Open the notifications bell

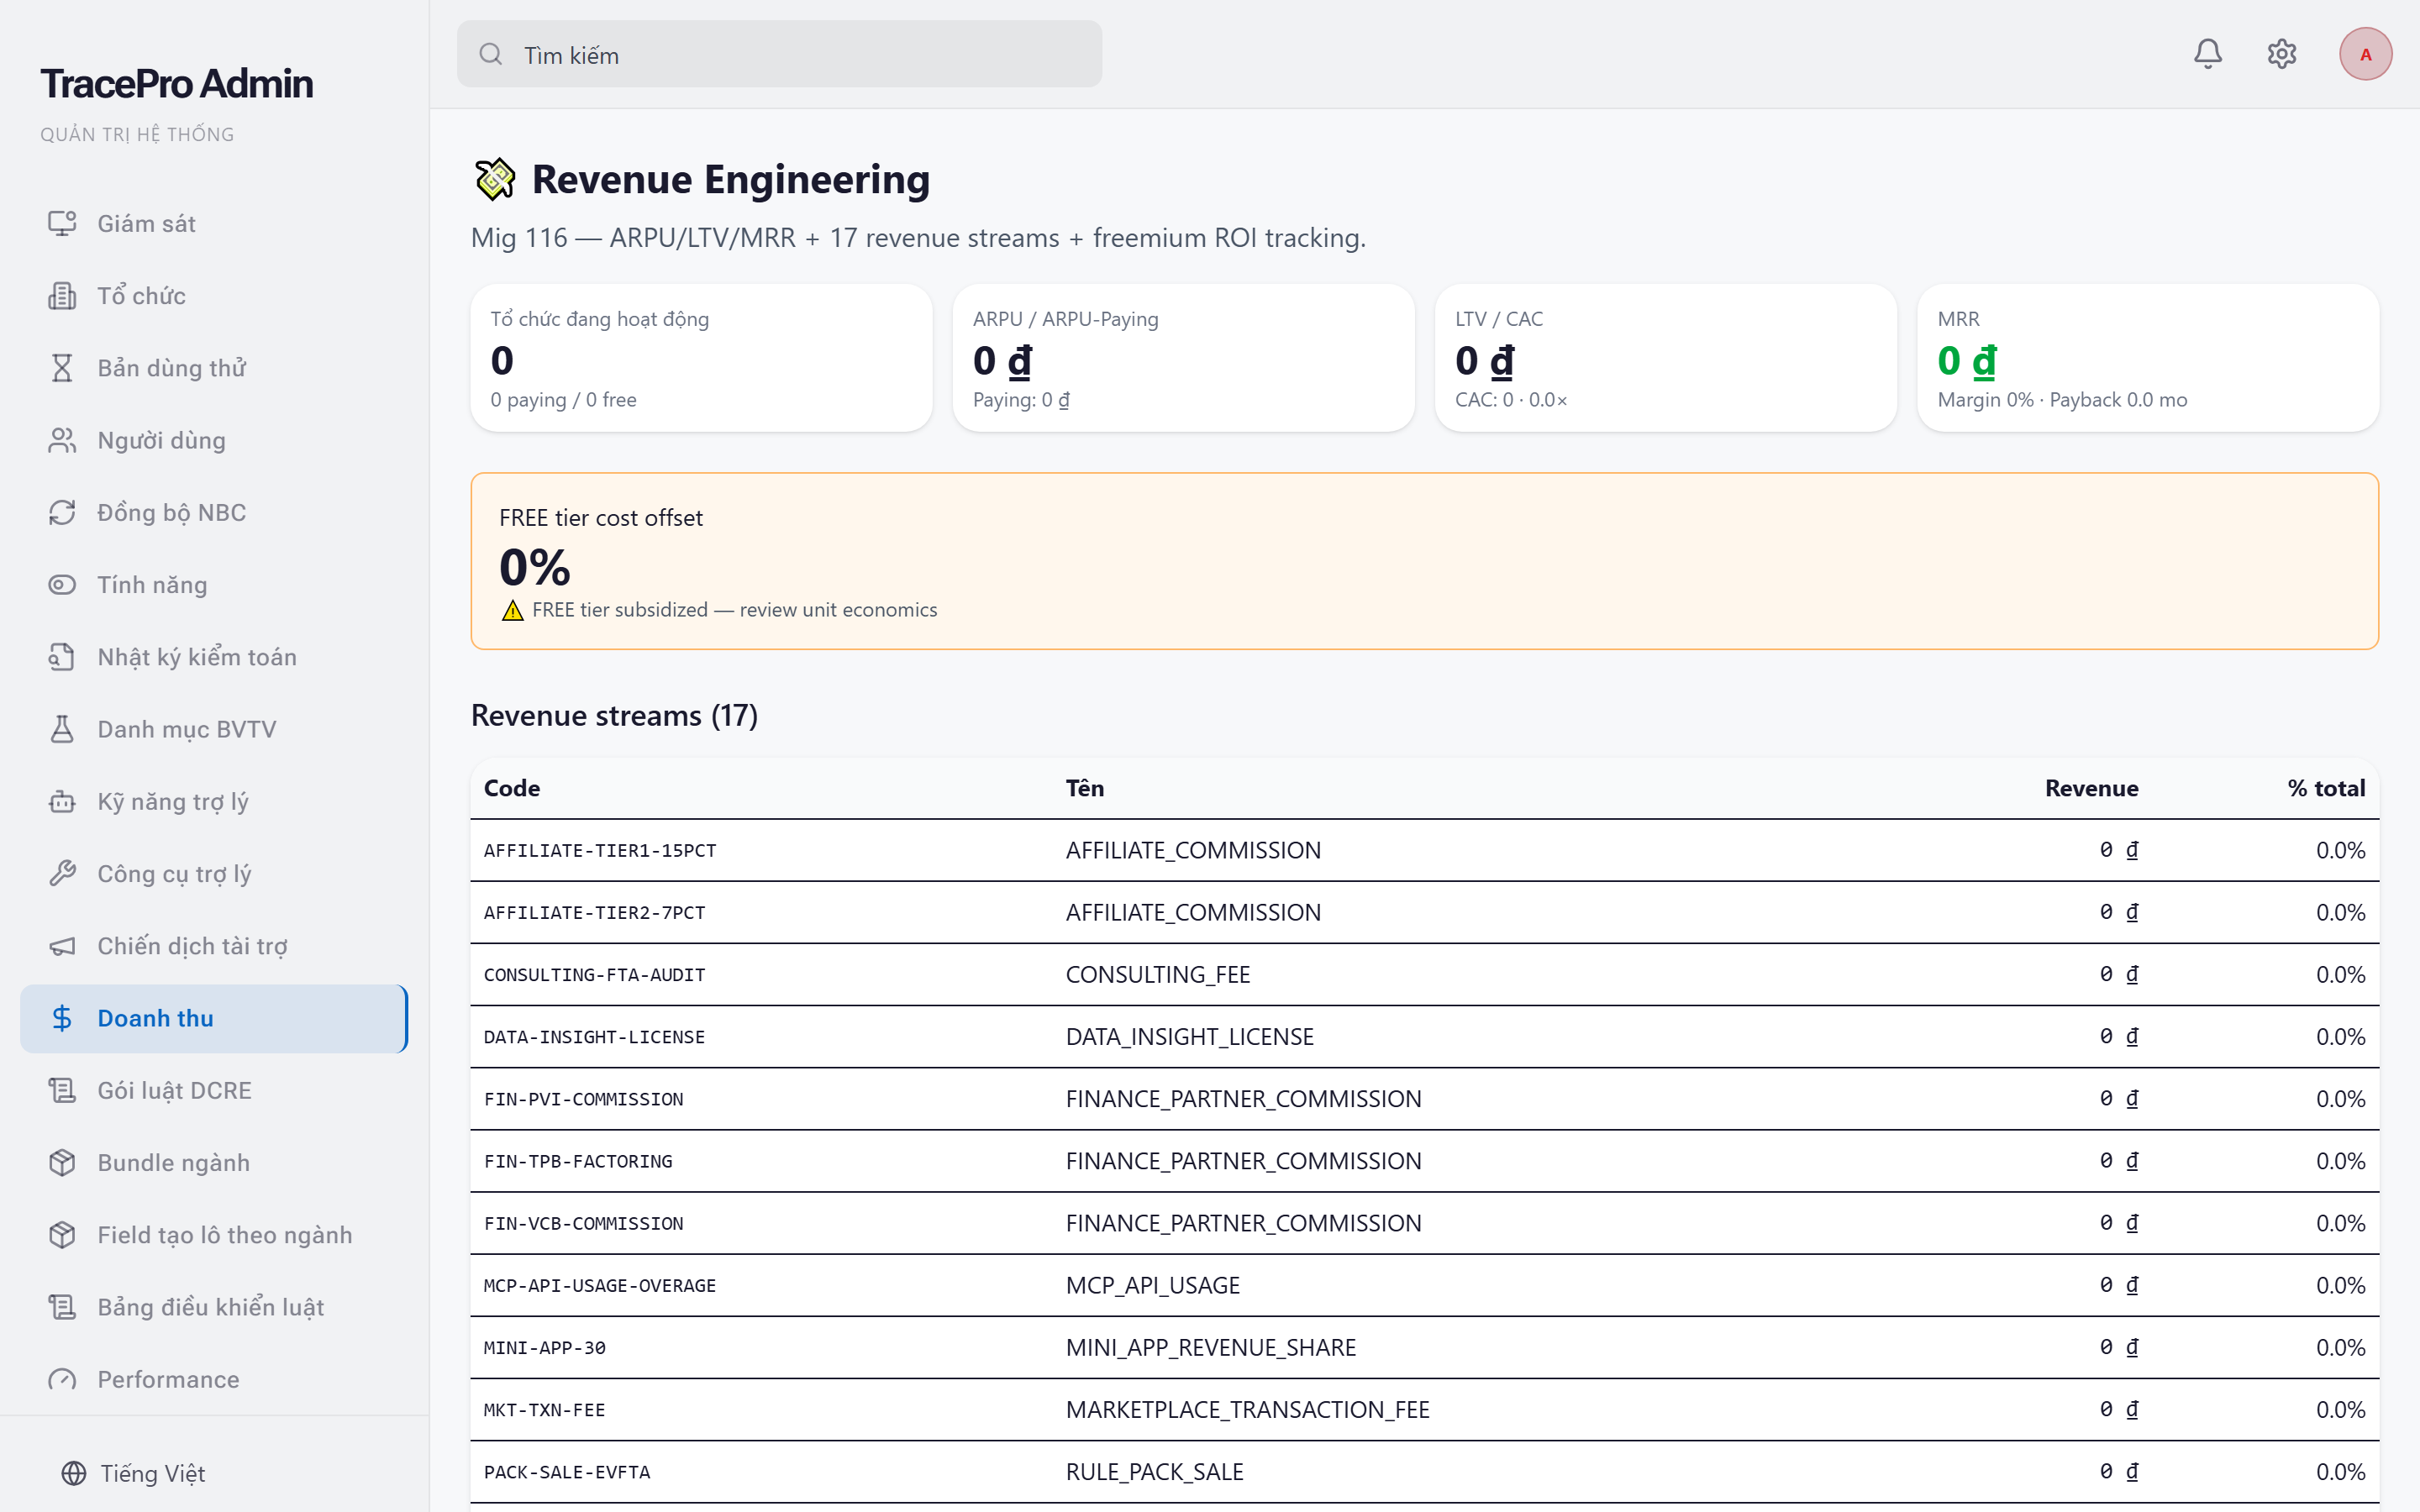click(x=2207, y=54)
